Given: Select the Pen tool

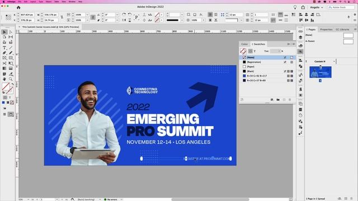Looking at the screenshot, I should click(4, 52).
